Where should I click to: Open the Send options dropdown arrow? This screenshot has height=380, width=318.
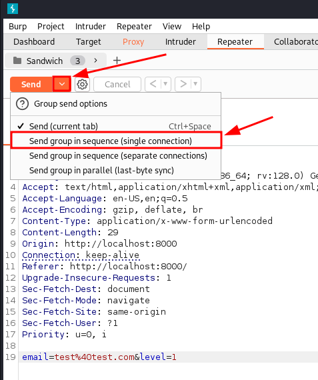(x=62, y=84)
